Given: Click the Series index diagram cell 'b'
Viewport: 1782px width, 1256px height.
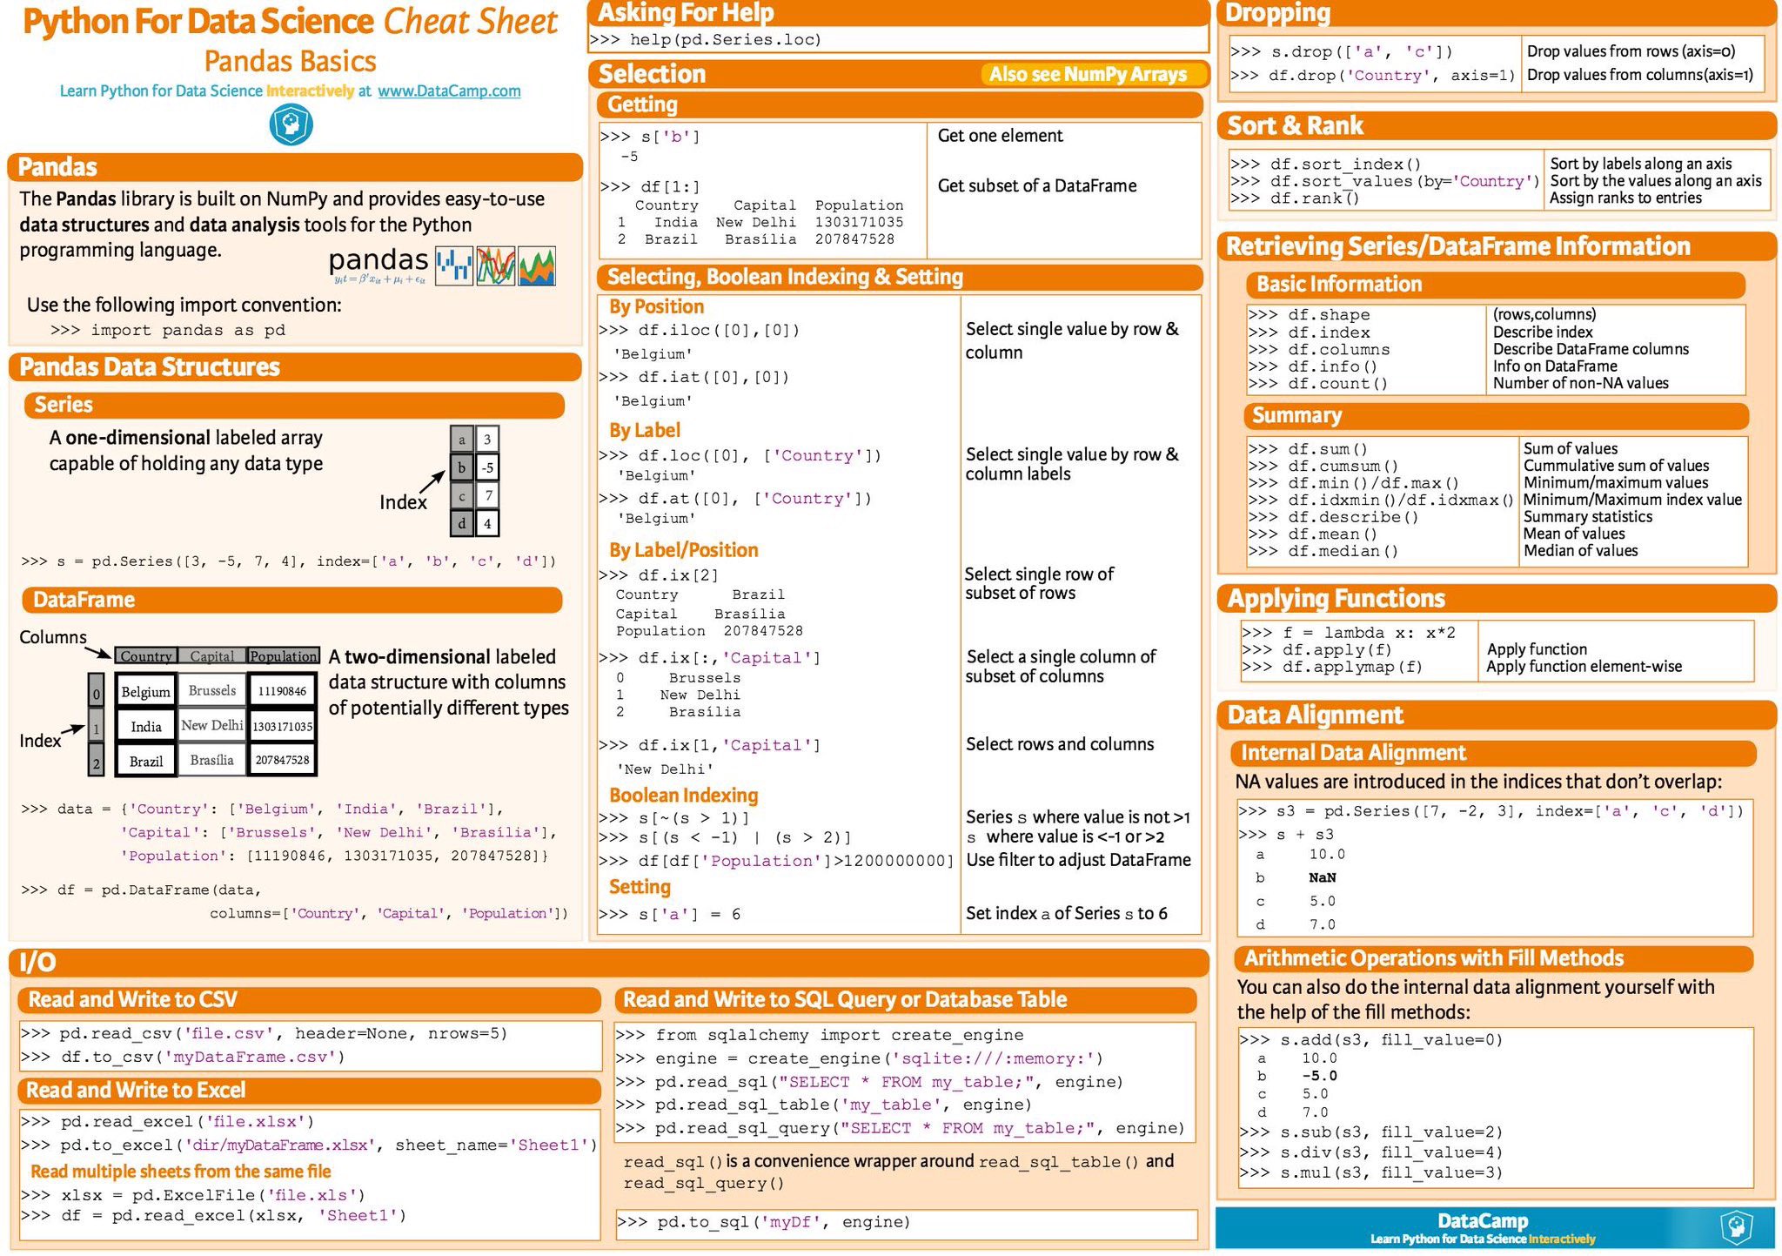Looking at the screenshot, I should [x=462, y=467].
